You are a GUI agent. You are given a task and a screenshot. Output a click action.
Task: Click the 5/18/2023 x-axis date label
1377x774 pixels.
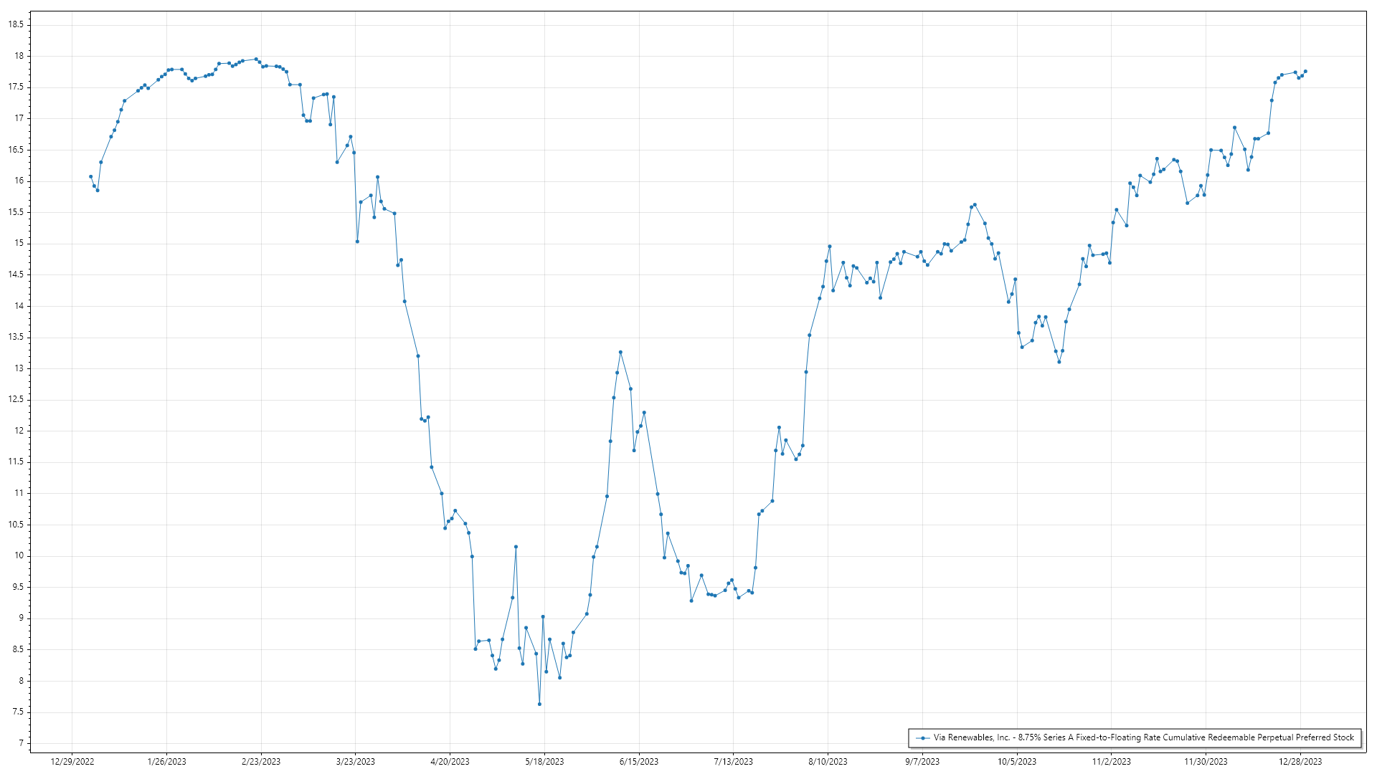coord(544,761)
